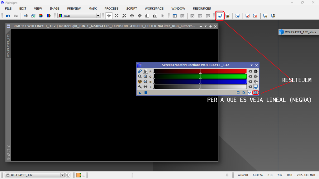Open the MASK menu
The height and width of the screenshot is (179, 319).
pyautogui.click(x=93, y=8)
